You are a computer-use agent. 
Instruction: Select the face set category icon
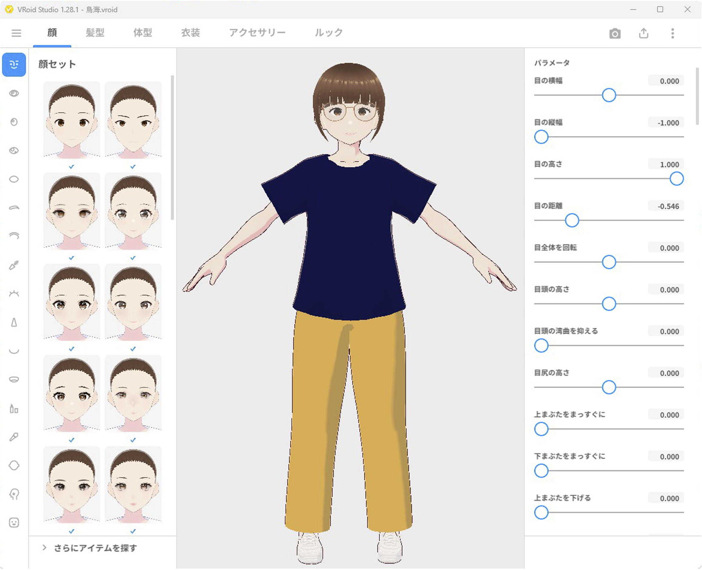[x=14, y=65]
